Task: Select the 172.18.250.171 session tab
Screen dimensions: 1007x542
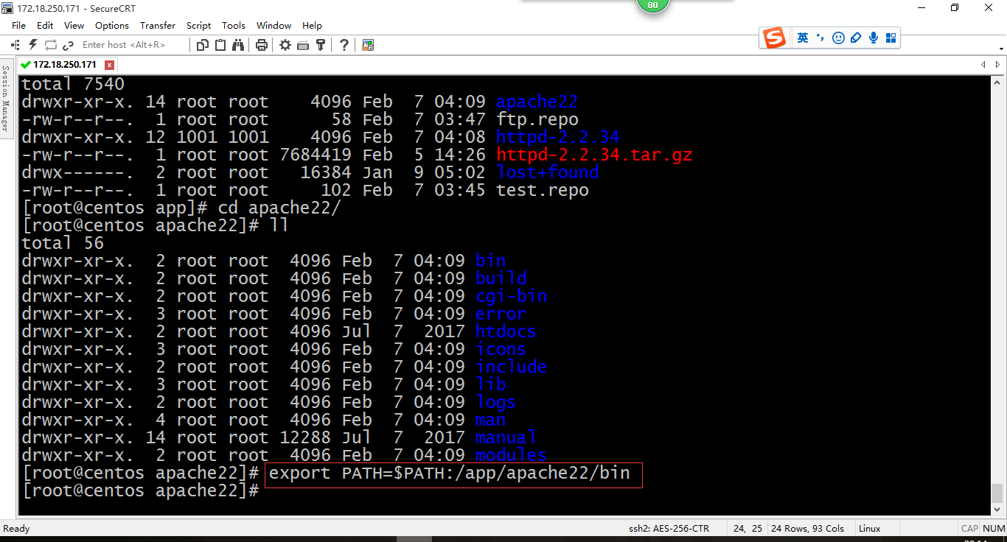Action: point(65,65)
